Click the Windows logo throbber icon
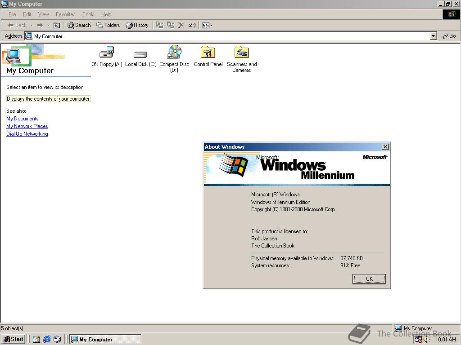This screenshot has width=461, height=345. click(x=451, y=14)
